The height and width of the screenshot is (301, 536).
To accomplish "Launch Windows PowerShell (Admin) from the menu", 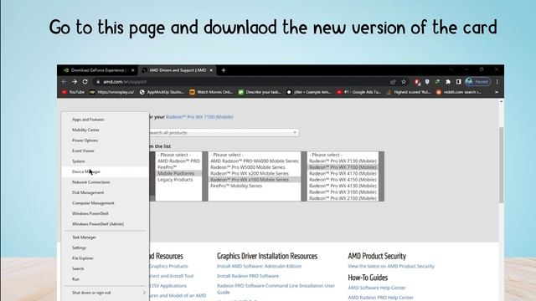I will coord(106,224).
